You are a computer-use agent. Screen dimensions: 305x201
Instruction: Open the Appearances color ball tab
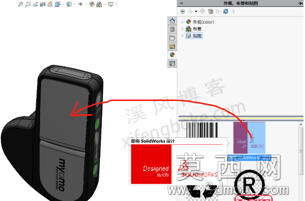(172, 55)
